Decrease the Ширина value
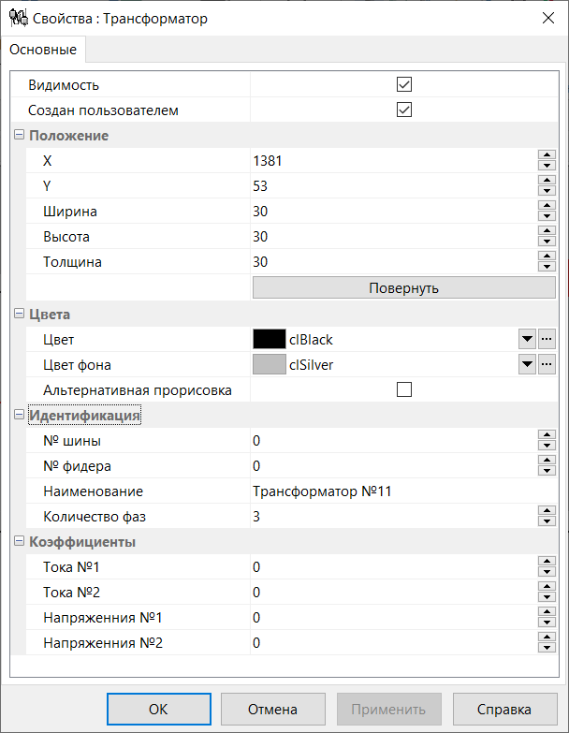Image resolution: width=569 pixels, height=733 pixels. (547, 216)
